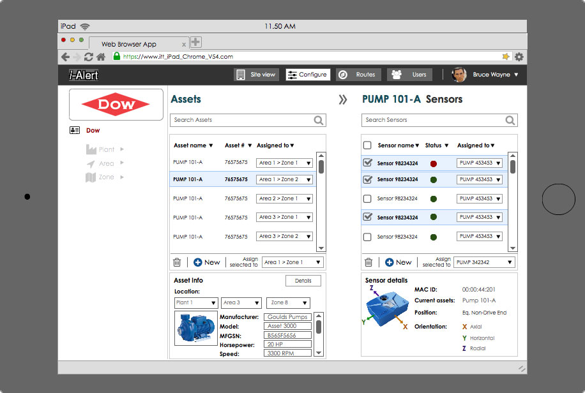Go to browser home icon
This screenshot has width=585, height=393.
pos(101,57)
